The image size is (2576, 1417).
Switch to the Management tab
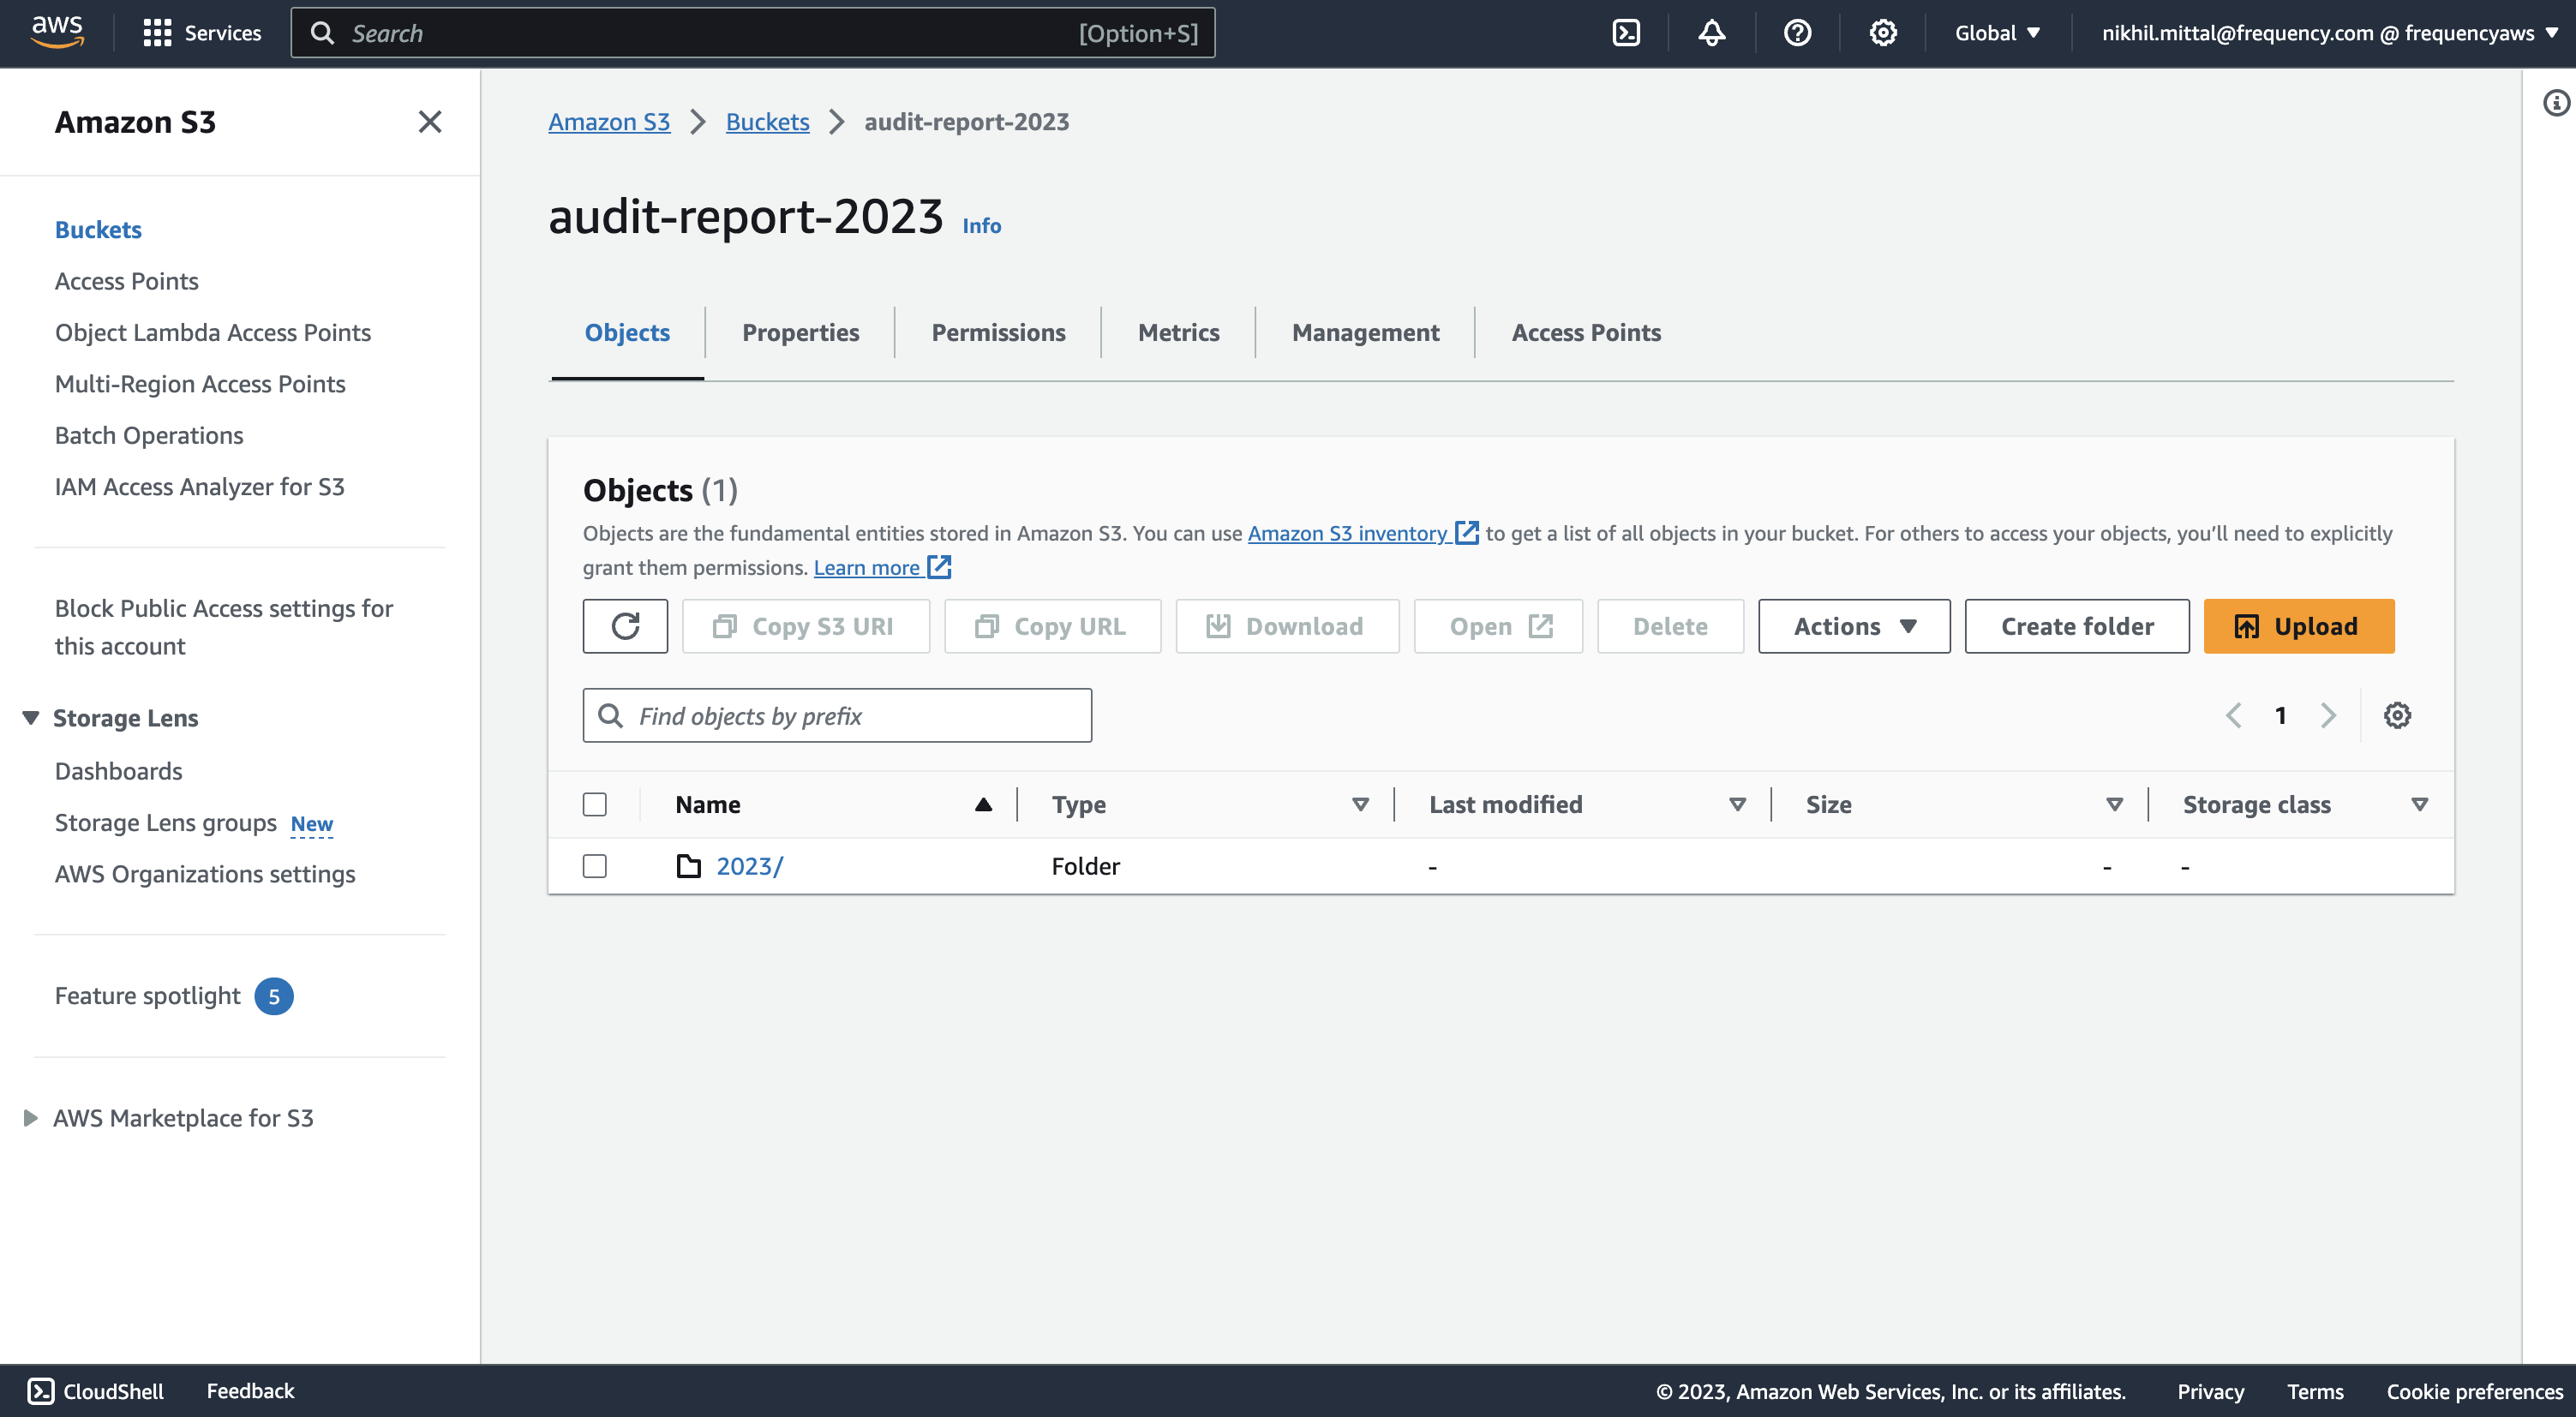(1365, 333)
